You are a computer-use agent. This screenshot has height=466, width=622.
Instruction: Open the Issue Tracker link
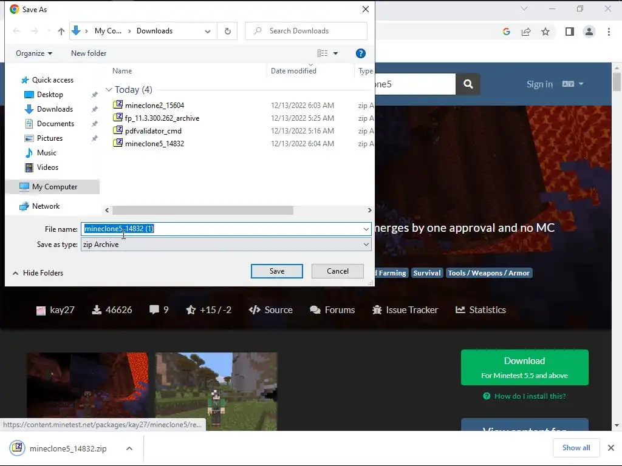tap(405, 310)
